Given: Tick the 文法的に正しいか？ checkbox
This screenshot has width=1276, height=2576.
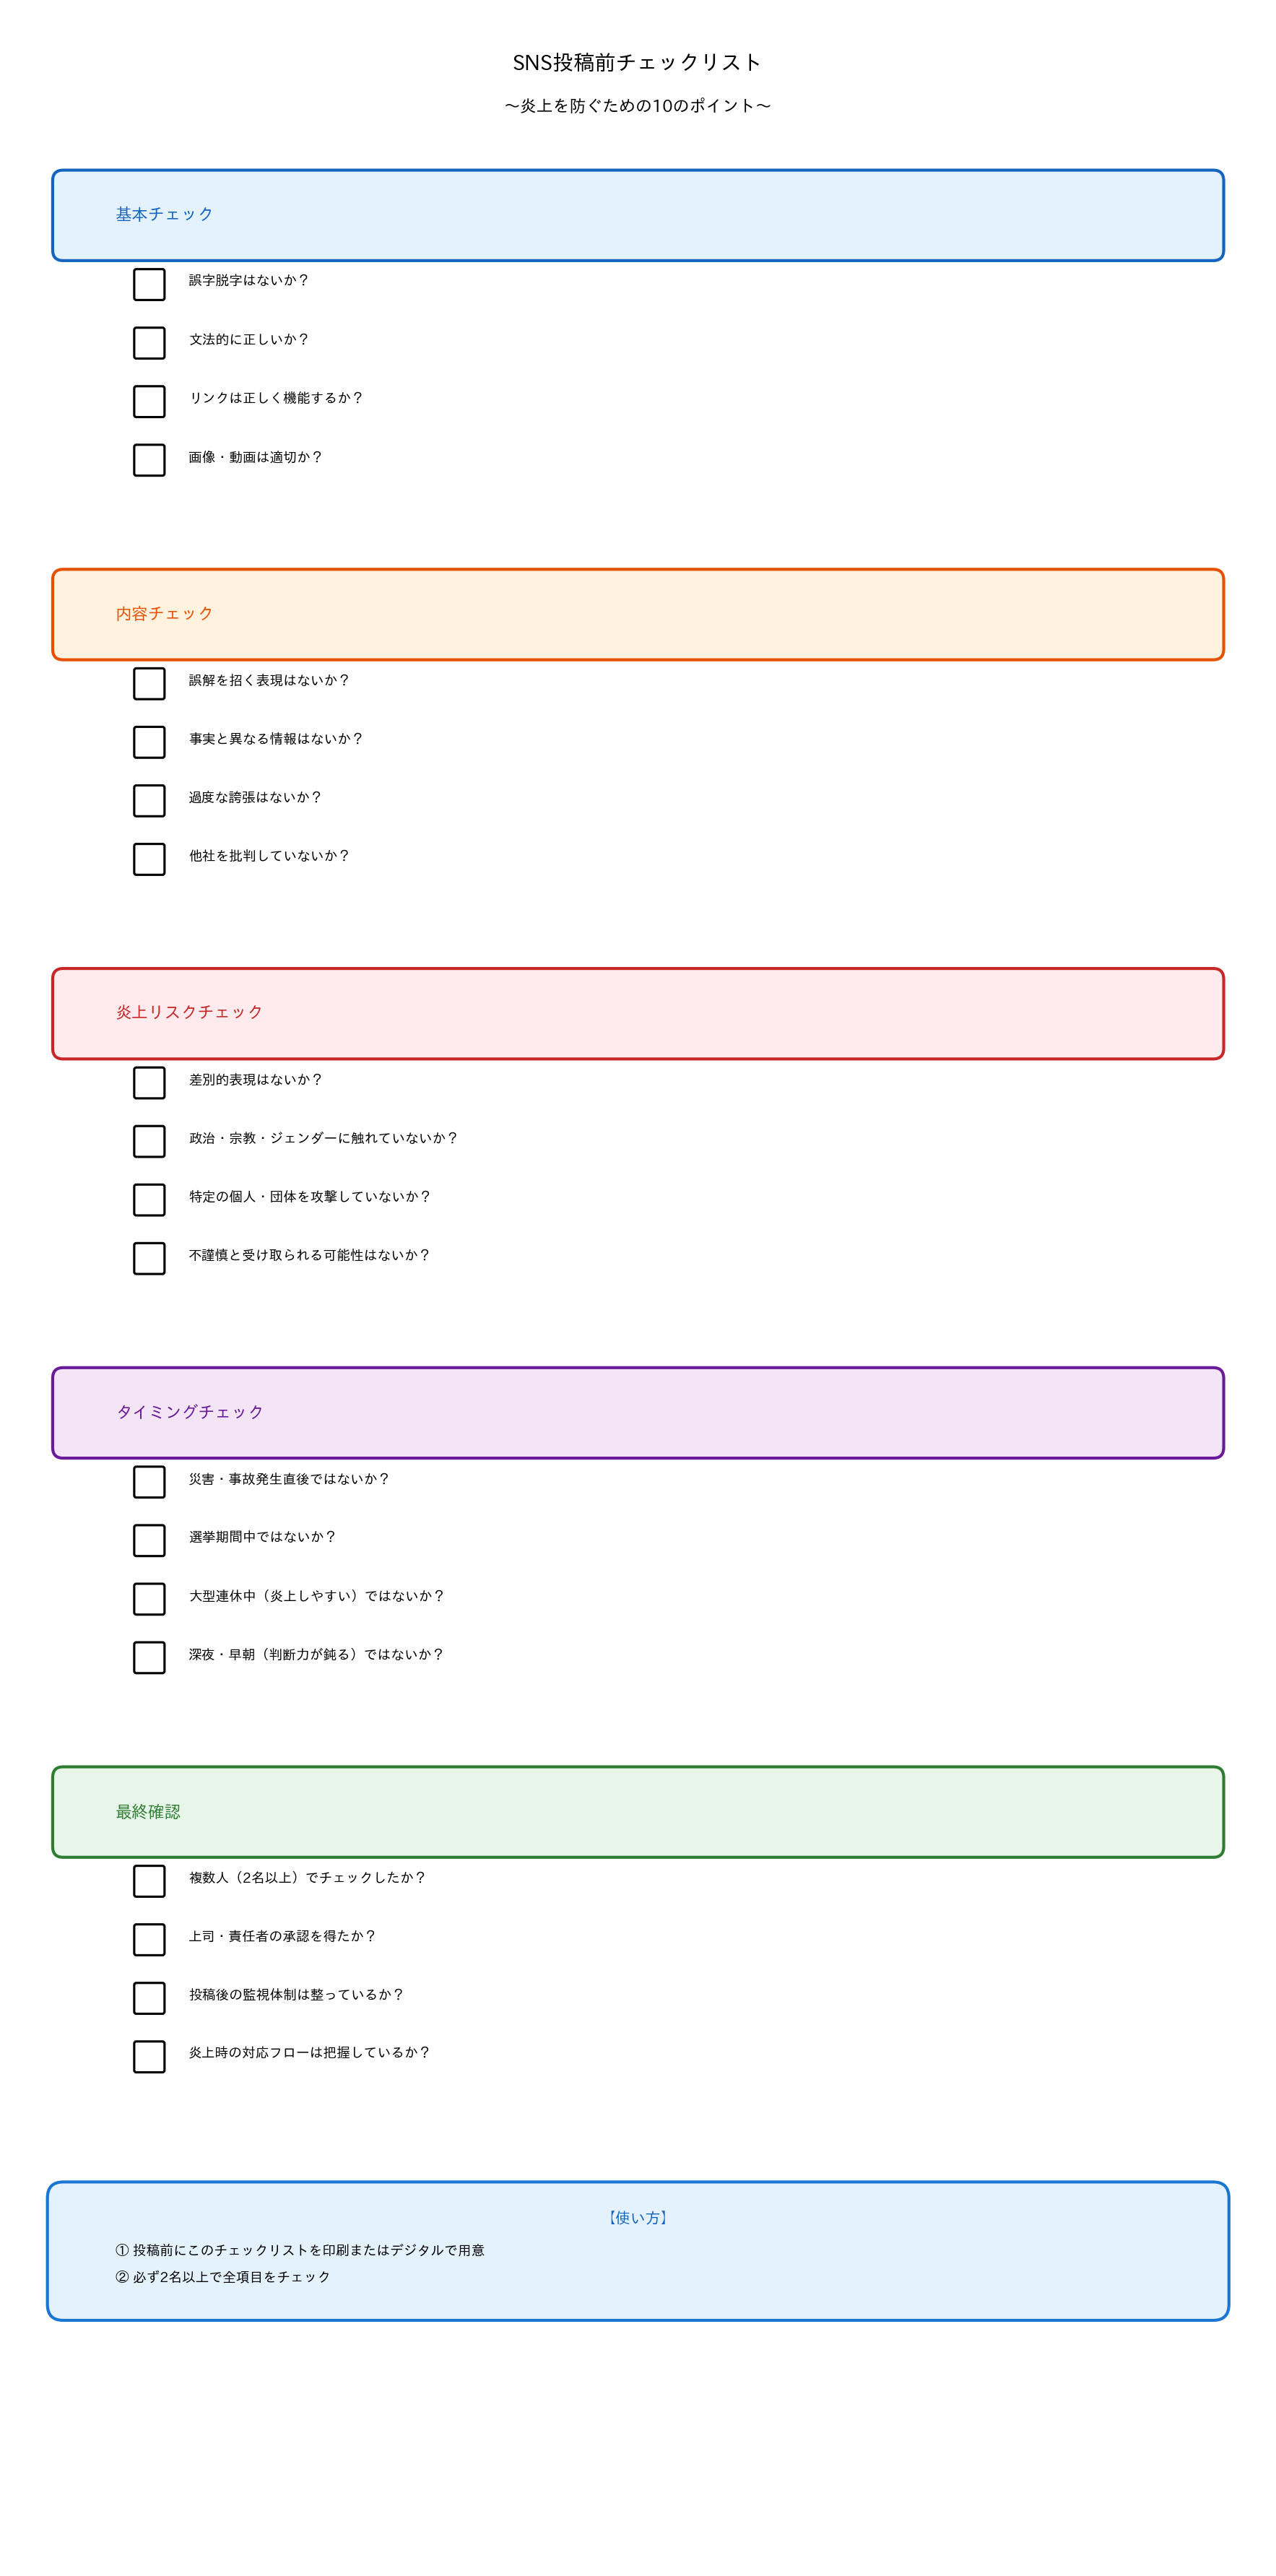Looking at the screenshot, I should pos(149,343).
